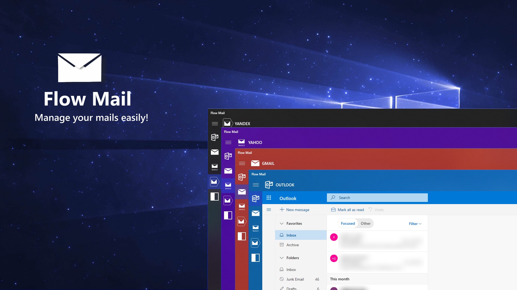Screen dimensions: 517x290
Task: Select the Archive folder in Outlook sidebar
Action: [x=292, y=245]
